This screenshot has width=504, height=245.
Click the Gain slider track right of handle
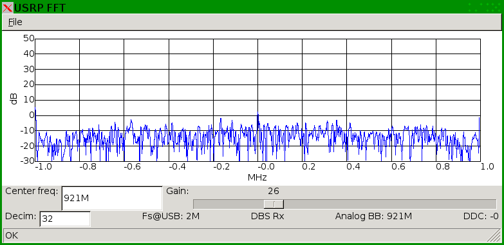[389, 204]
